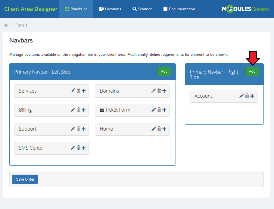274x209 pixels.
Task: Select the SMS Center item label
Action: 32,148
